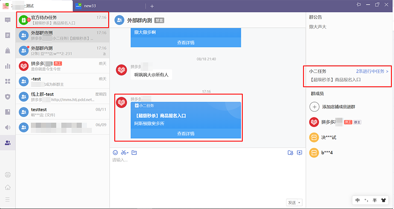The image size is (394, 209).
Task: Toggle the 中 Chinese input mode
Action: [x=358, y=200]
